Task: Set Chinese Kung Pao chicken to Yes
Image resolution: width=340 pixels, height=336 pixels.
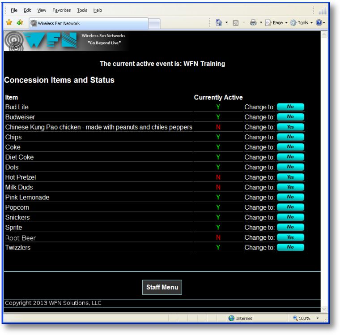Action: click(290, 127)
